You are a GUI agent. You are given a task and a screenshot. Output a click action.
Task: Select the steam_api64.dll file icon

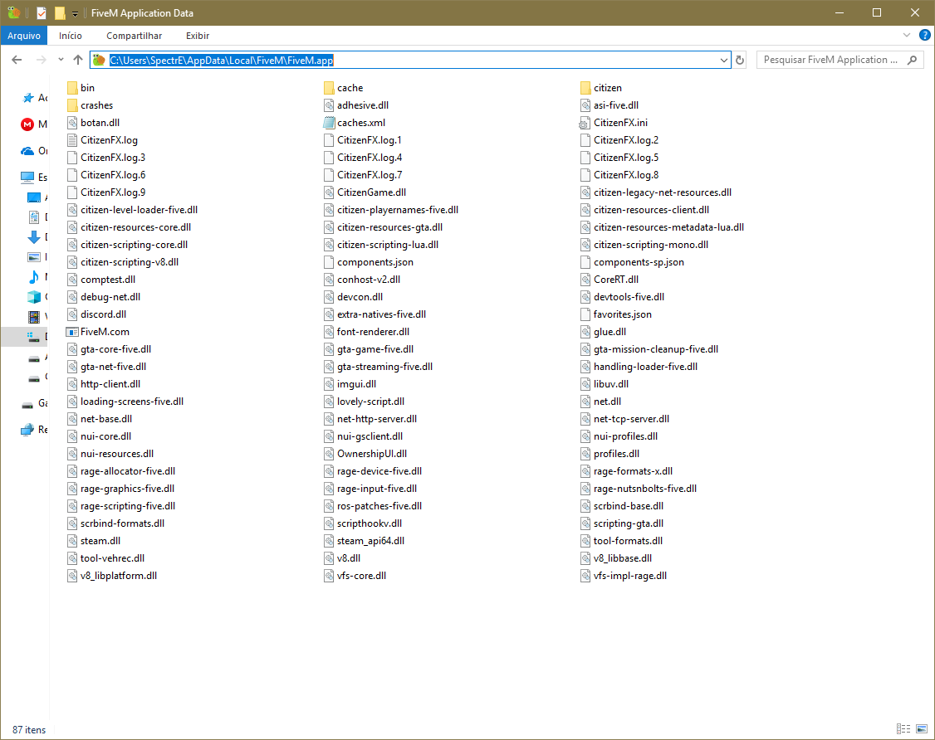[x=329, y=541]
